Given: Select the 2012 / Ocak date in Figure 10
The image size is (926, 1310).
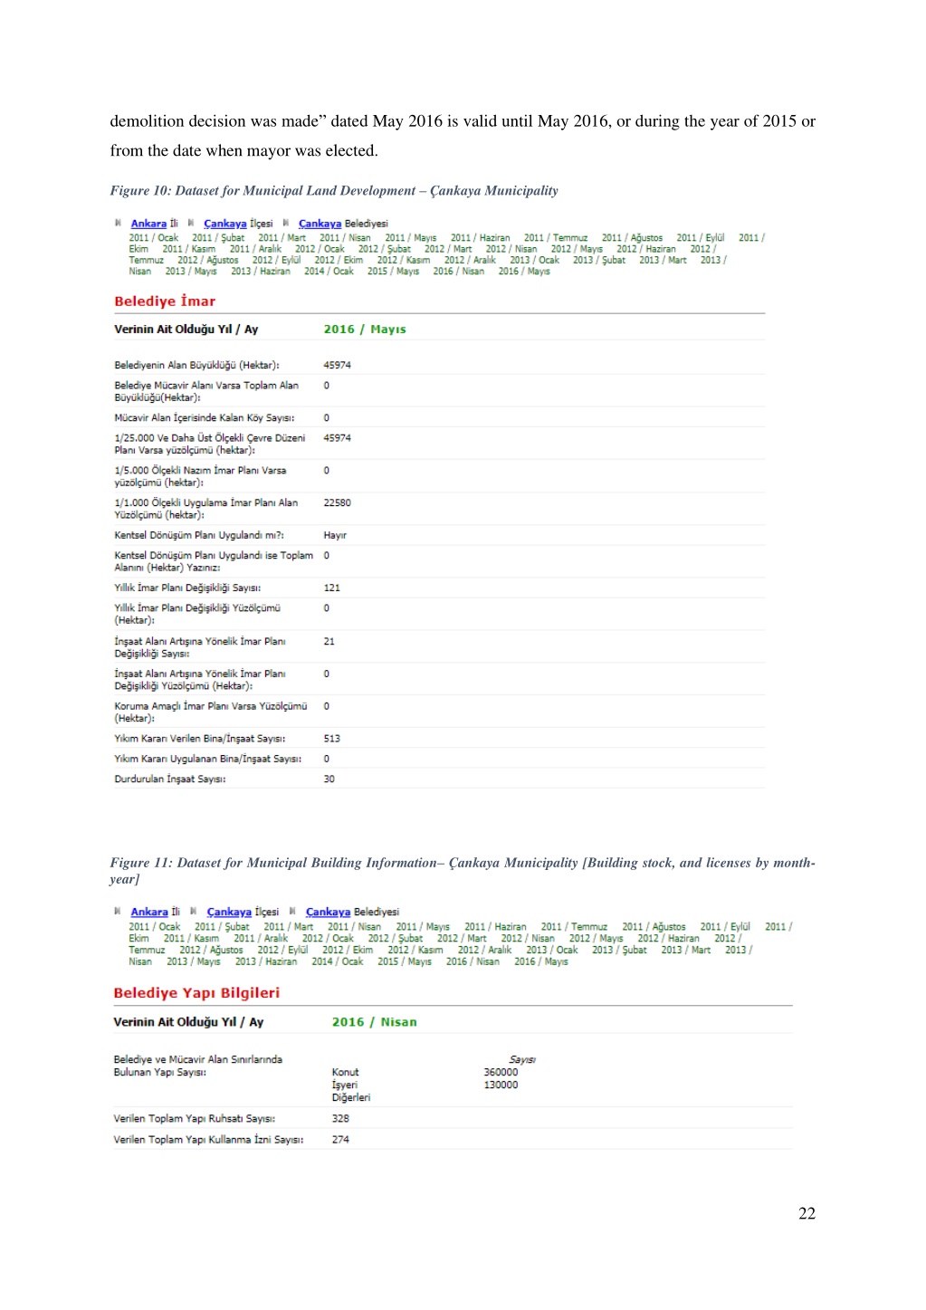Looking at the screenshot, I should pyautogui.click(x=320, y=249).
